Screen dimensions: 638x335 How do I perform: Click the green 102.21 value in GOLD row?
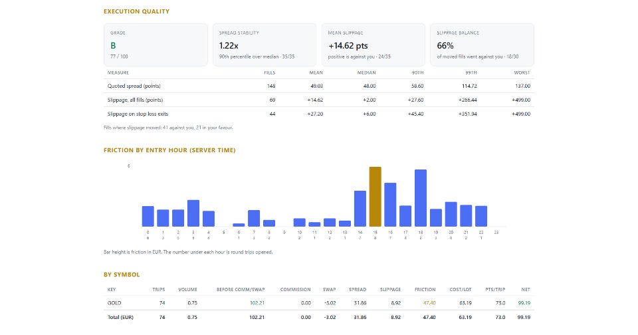pyautogui.click(x=257, y=303)
